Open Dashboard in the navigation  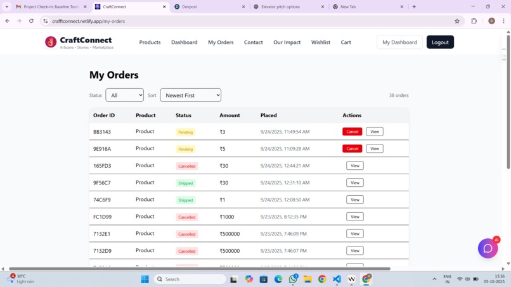tap(184, 42)
